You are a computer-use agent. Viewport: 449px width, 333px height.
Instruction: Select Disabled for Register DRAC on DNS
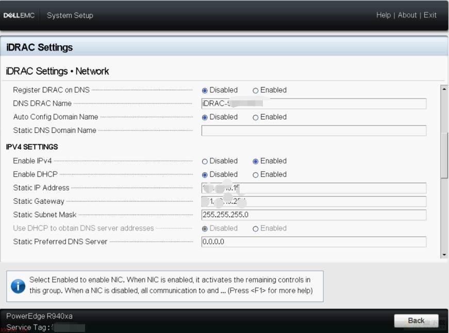(205, 91)
